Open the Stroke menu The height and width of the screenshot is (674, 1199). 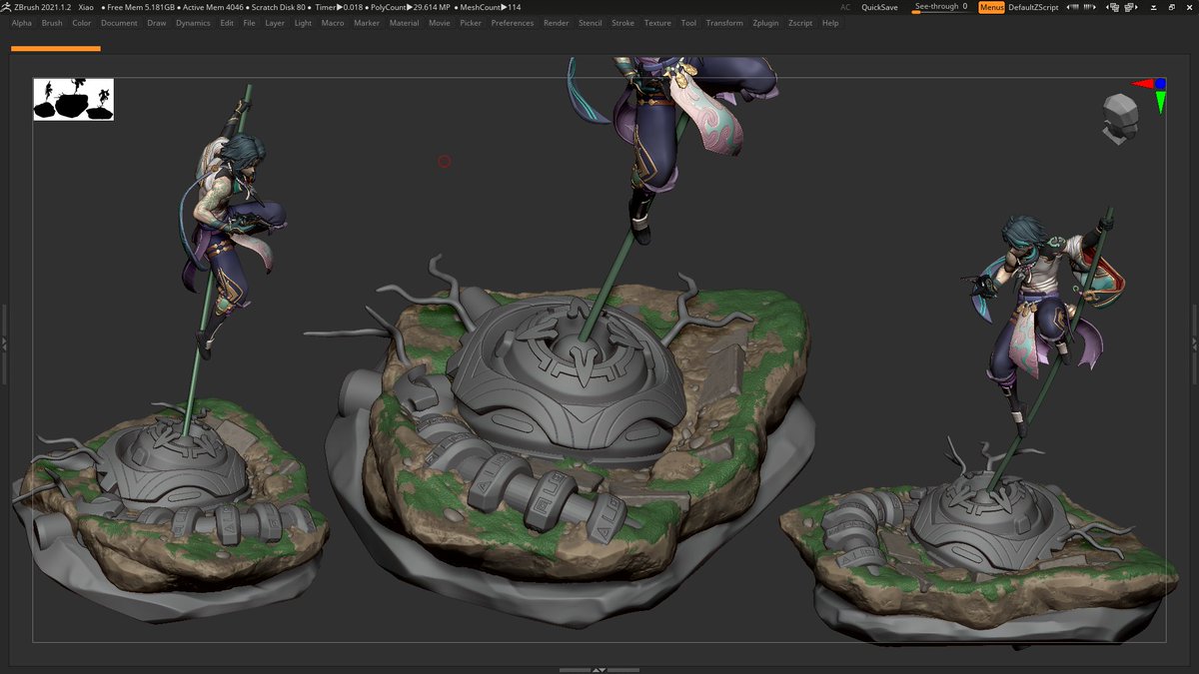[622, 23]
